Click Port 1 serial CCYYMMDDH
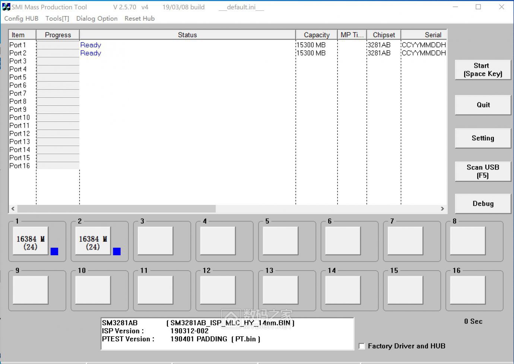Screen dimensions: 514x364 tap(424, 45)
